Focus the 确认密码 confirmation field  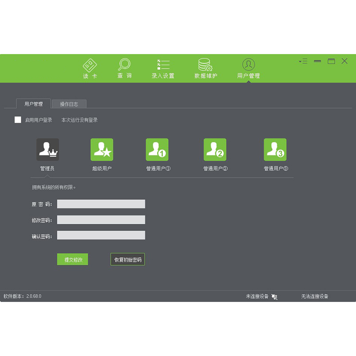click(x=101, y=235)
